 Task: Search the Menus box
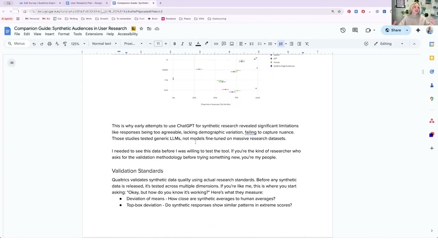pos(17,44)
